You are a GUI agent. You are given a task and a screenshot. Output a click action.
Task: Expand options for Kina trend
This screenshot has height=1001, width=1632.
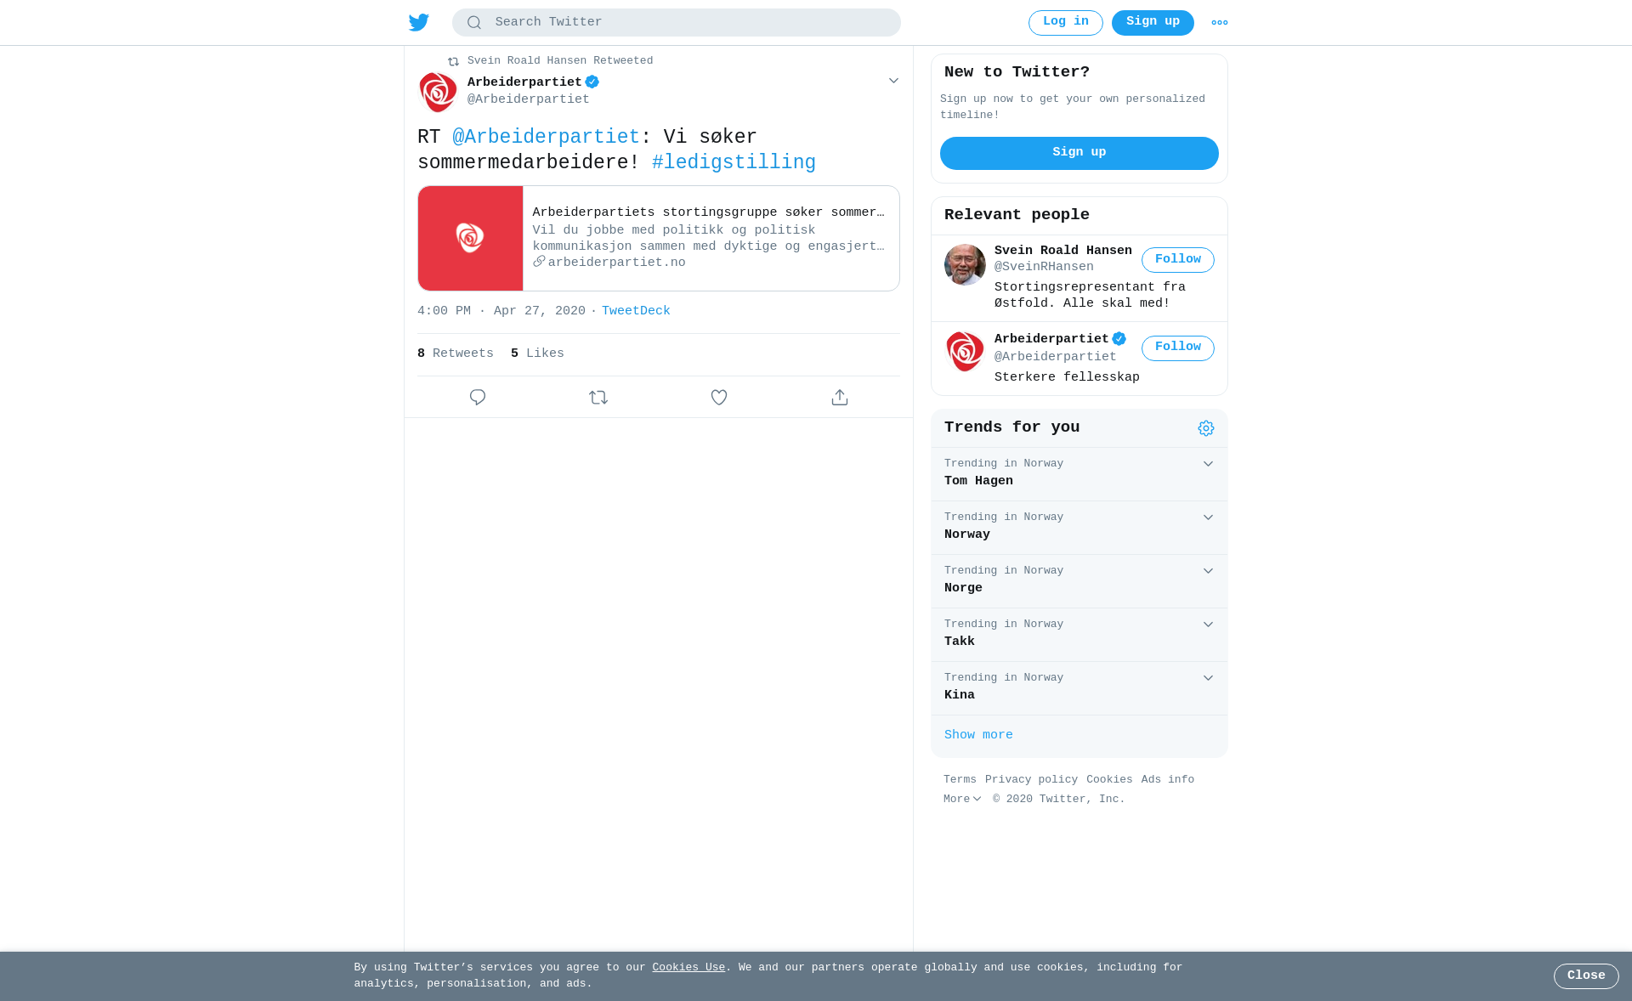pos(1208,678)
